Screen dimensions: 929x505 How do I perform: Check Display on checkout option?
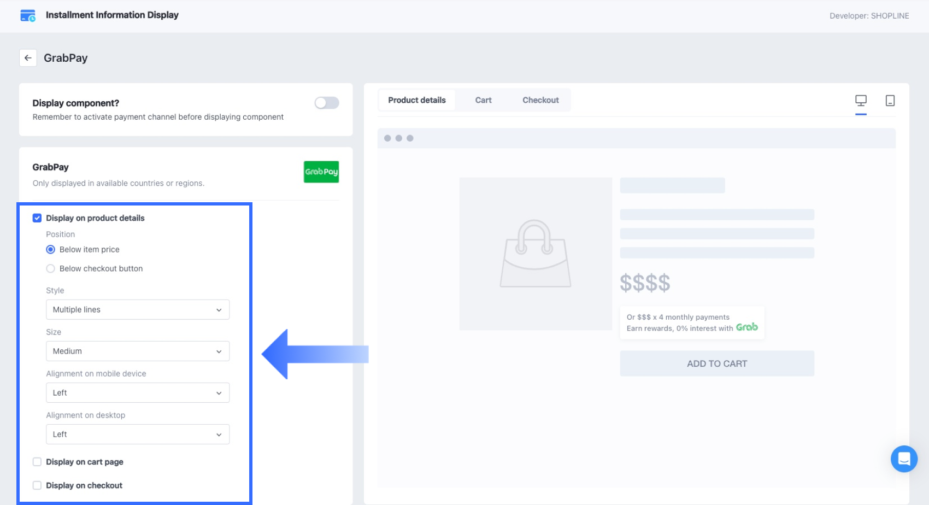click(37, 485)
